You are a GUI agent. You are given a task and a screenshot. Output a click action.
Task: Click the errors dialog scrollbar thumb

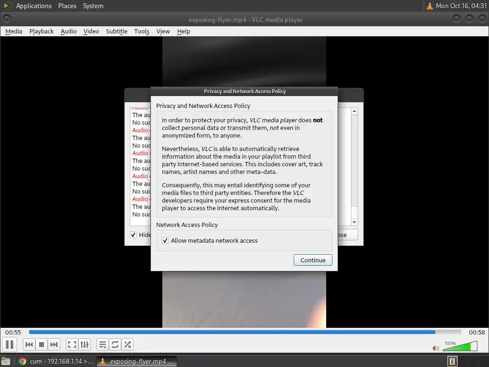coord(354,161)
